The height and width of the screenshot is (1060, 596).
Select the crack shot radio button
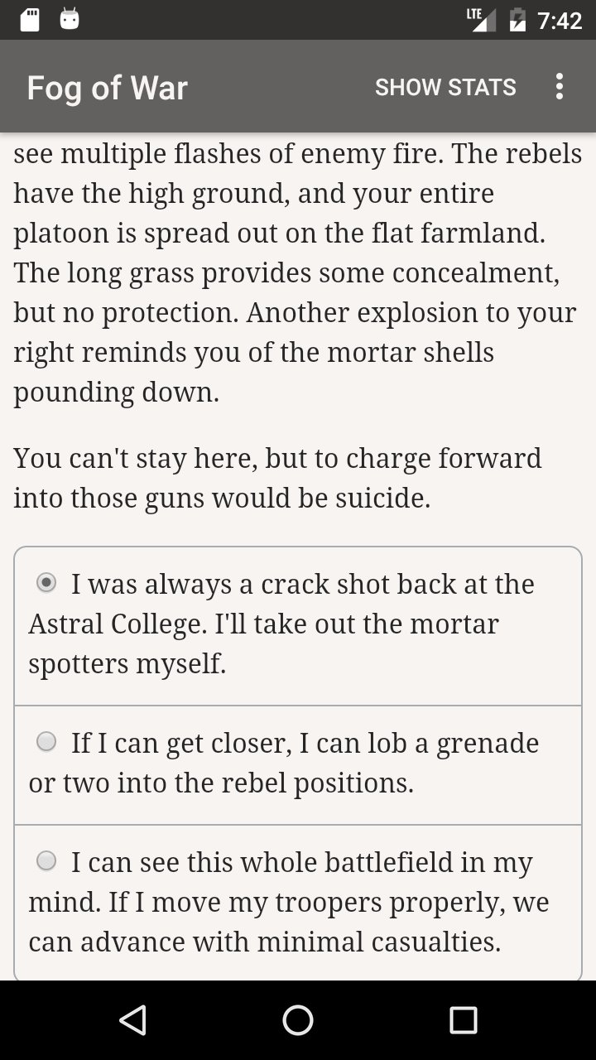coord(47,583)
